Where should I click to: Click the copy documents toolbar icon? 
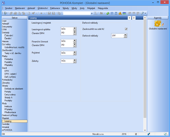(x=59, y=13)
